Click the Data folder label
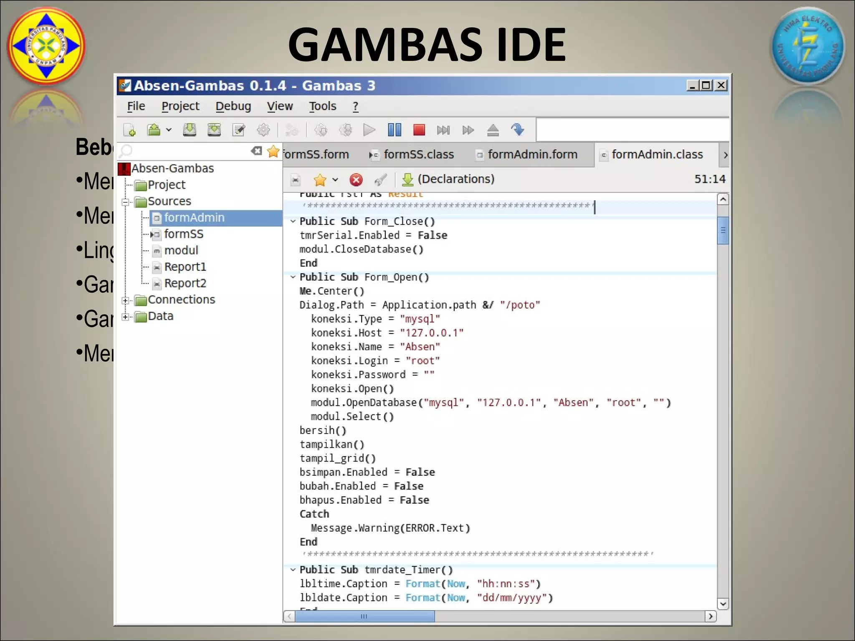The height and width of the screenshot is (641, 855). coord(160,316)
